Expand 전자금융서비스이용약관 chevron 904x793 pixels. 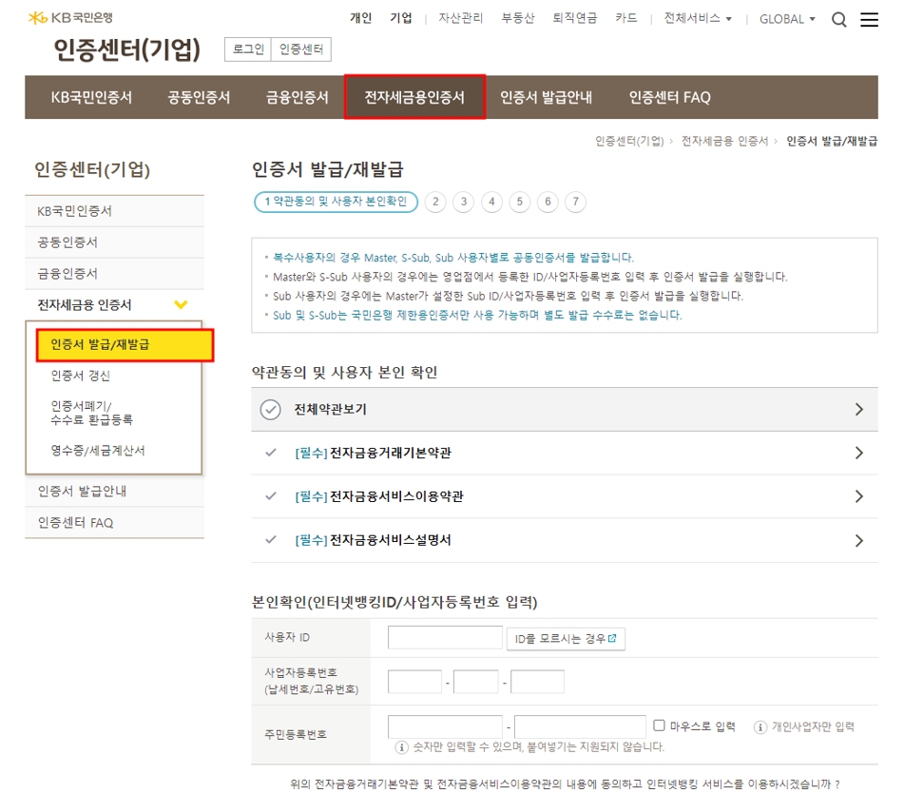click(859, 496)
